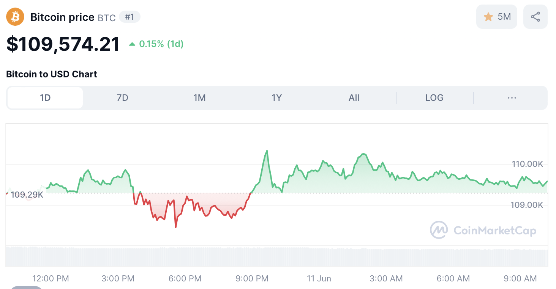The height and width of the screenshot is (289, 556).
Task: Click the BTC ticker symbol text
Action: 107,18
